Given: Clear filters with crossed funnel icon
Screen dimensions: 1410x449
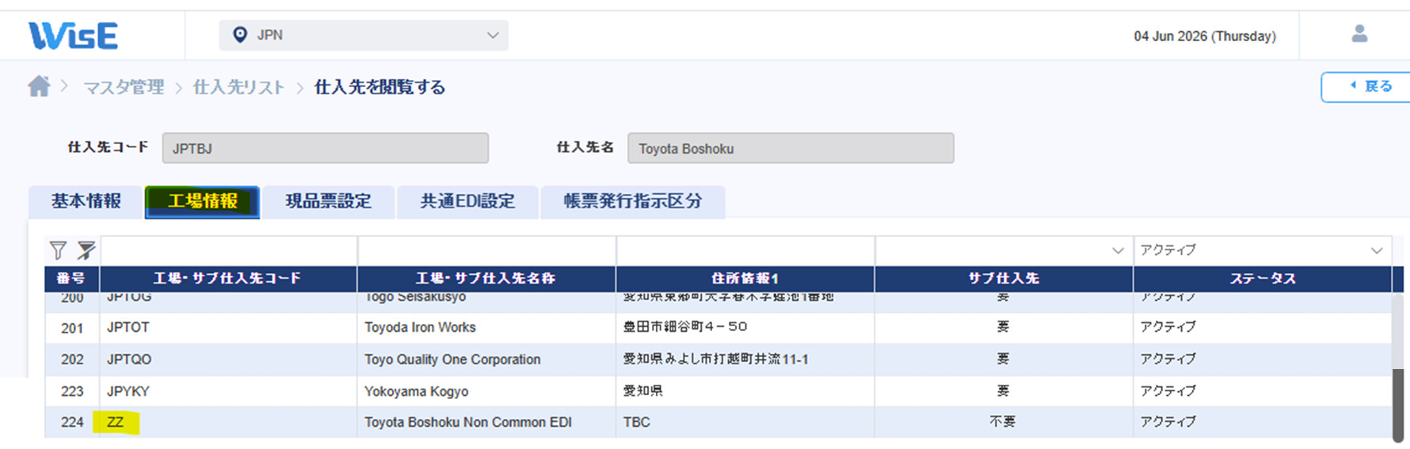Looking at the screenshot, I should click(86, 251).
